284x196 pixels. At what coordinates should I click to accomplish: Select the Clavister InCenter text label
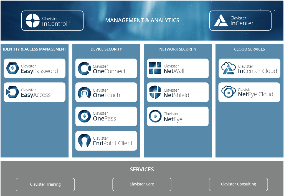[x=242, y=21]
